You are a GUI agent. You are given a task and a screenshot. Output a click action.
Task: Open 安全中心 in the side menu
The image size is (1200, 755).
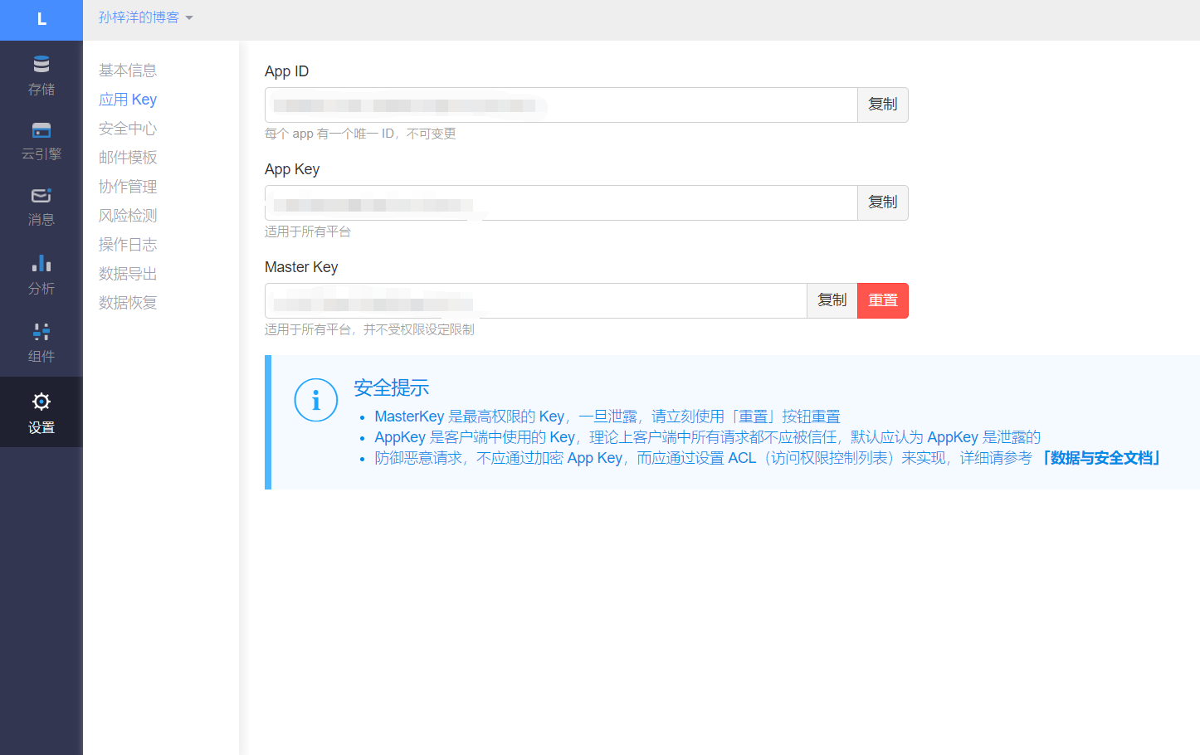click(x=128, y=129)
